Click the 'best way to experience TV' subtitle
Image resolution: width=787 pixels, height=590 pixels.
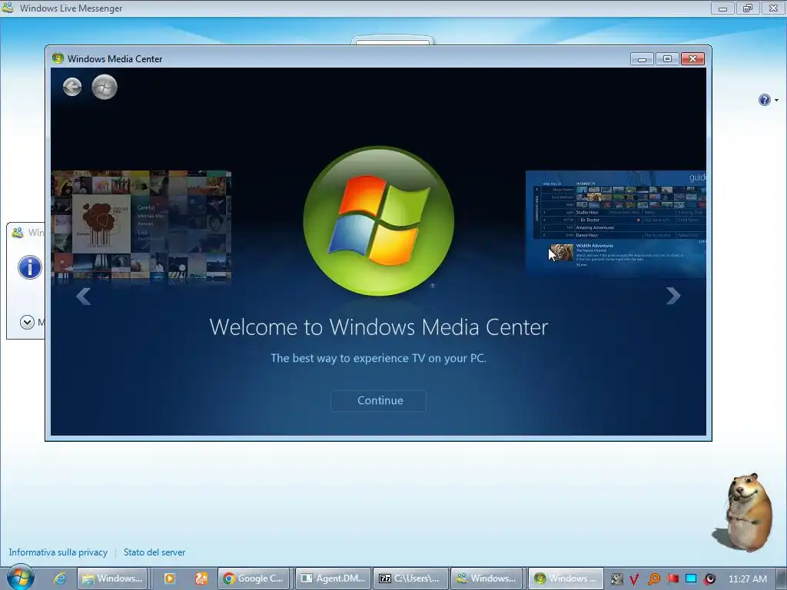(x=378, y=358)
